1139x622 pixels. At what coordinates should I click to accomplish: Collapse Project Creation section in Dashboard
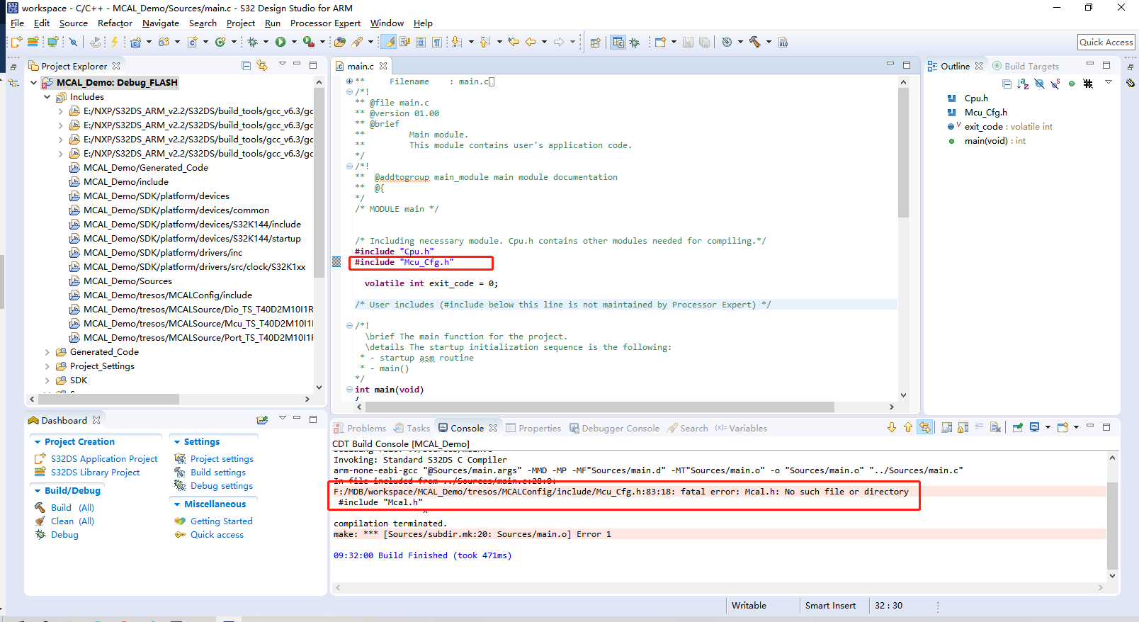coord(38,442)
